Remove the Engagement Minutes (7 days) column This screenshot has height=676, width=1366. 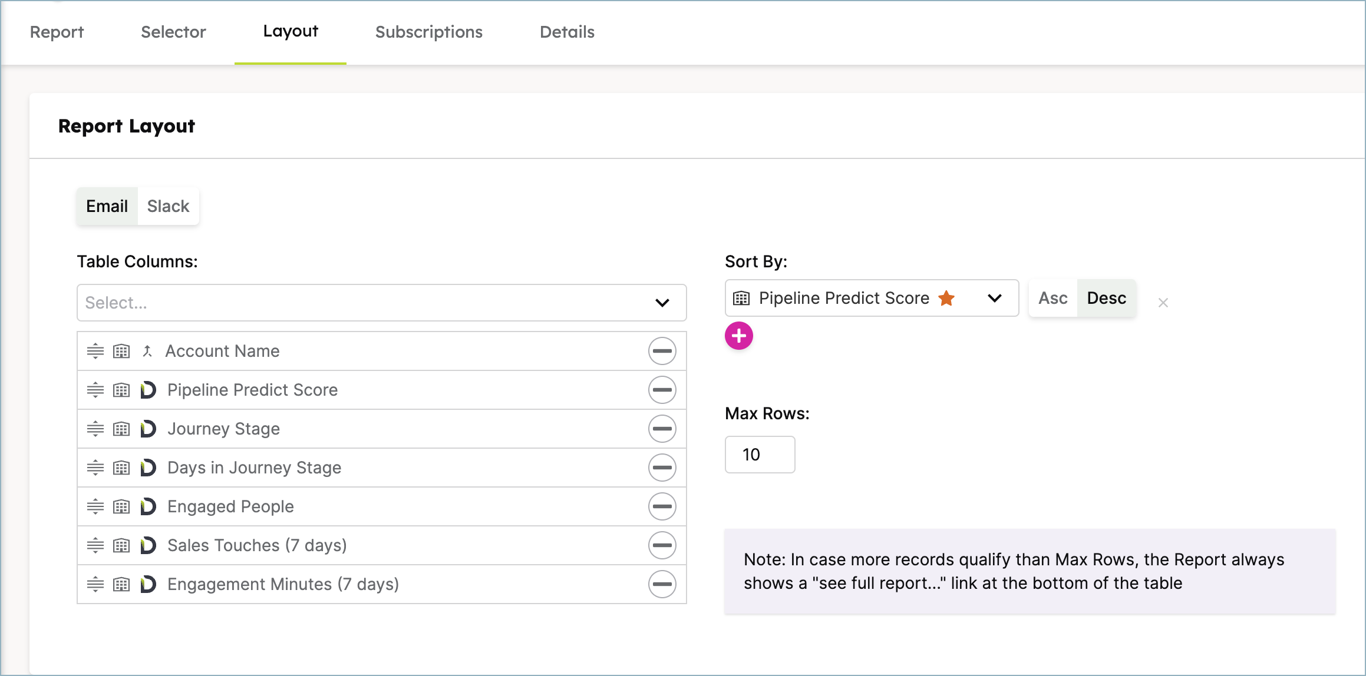coord(662,584)
